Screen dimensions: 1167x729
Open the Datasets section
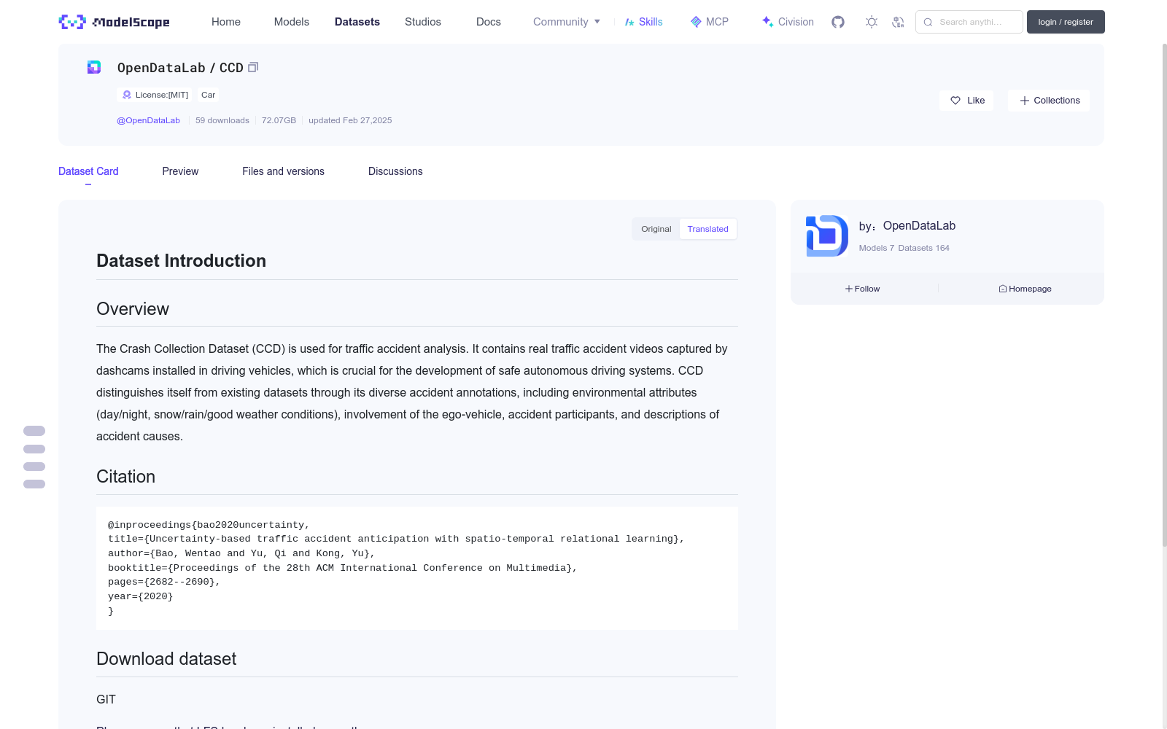357,22
